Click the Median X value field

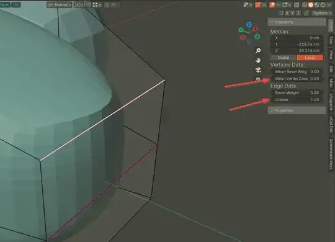[297, 38]
